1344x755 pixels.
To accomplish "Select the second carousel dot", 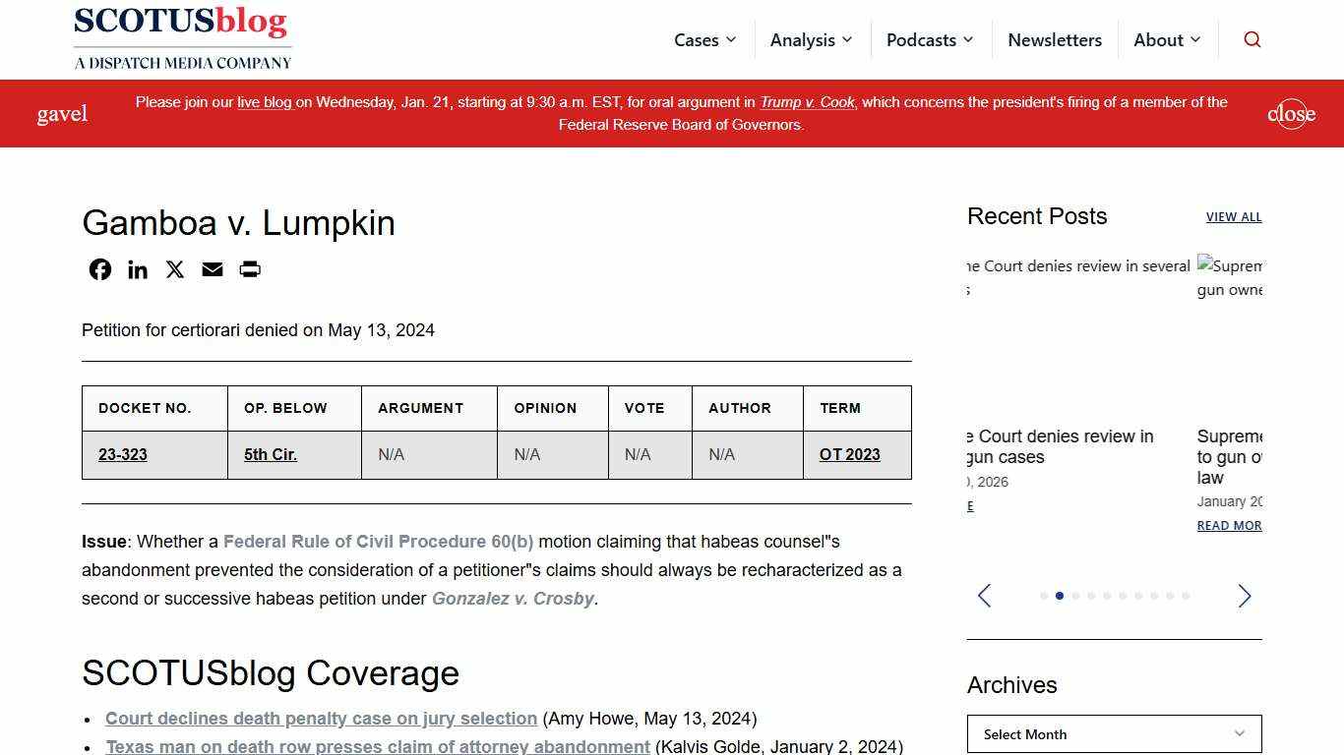I will point(1060,596).
